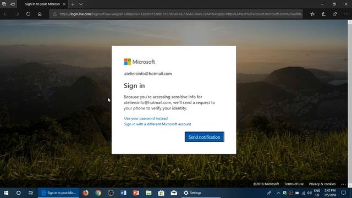Click the site lock icon in address bar
This screenshot has height=198, width=352.
(x=54, y=14)
